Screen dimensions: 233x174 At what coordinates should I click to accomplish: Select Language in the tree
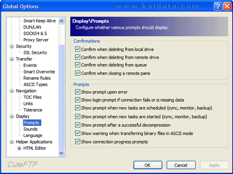coord(33,135)
